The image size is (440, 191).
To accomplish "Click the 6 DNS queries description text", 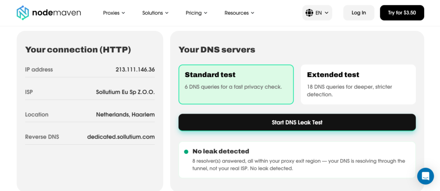I will coord(233,87).
